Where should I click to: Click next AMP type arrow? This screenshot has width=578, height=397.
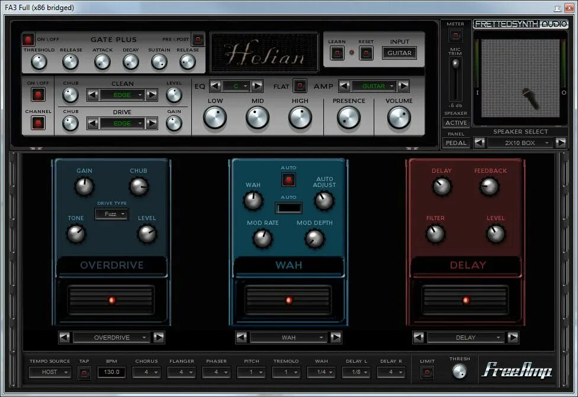[403, 86]
